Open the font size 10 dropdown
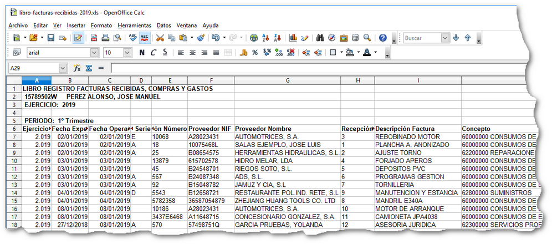Screen dimensions: 552x244 128,53
